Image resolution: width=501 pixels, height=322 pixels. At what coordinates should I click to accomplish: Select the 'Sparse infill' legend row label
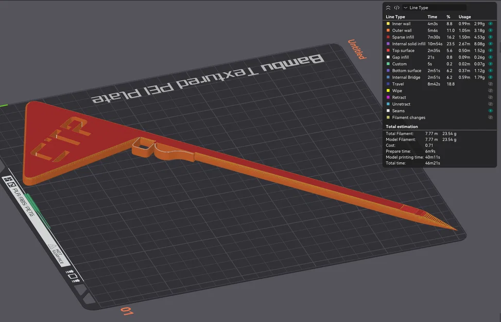click(x=403, y=37)
